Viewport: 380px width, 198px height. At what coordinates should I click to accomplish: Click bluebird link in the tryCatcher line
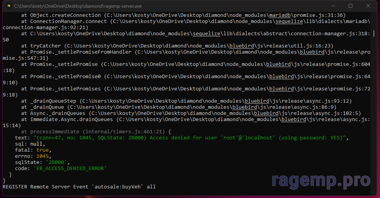242,46
